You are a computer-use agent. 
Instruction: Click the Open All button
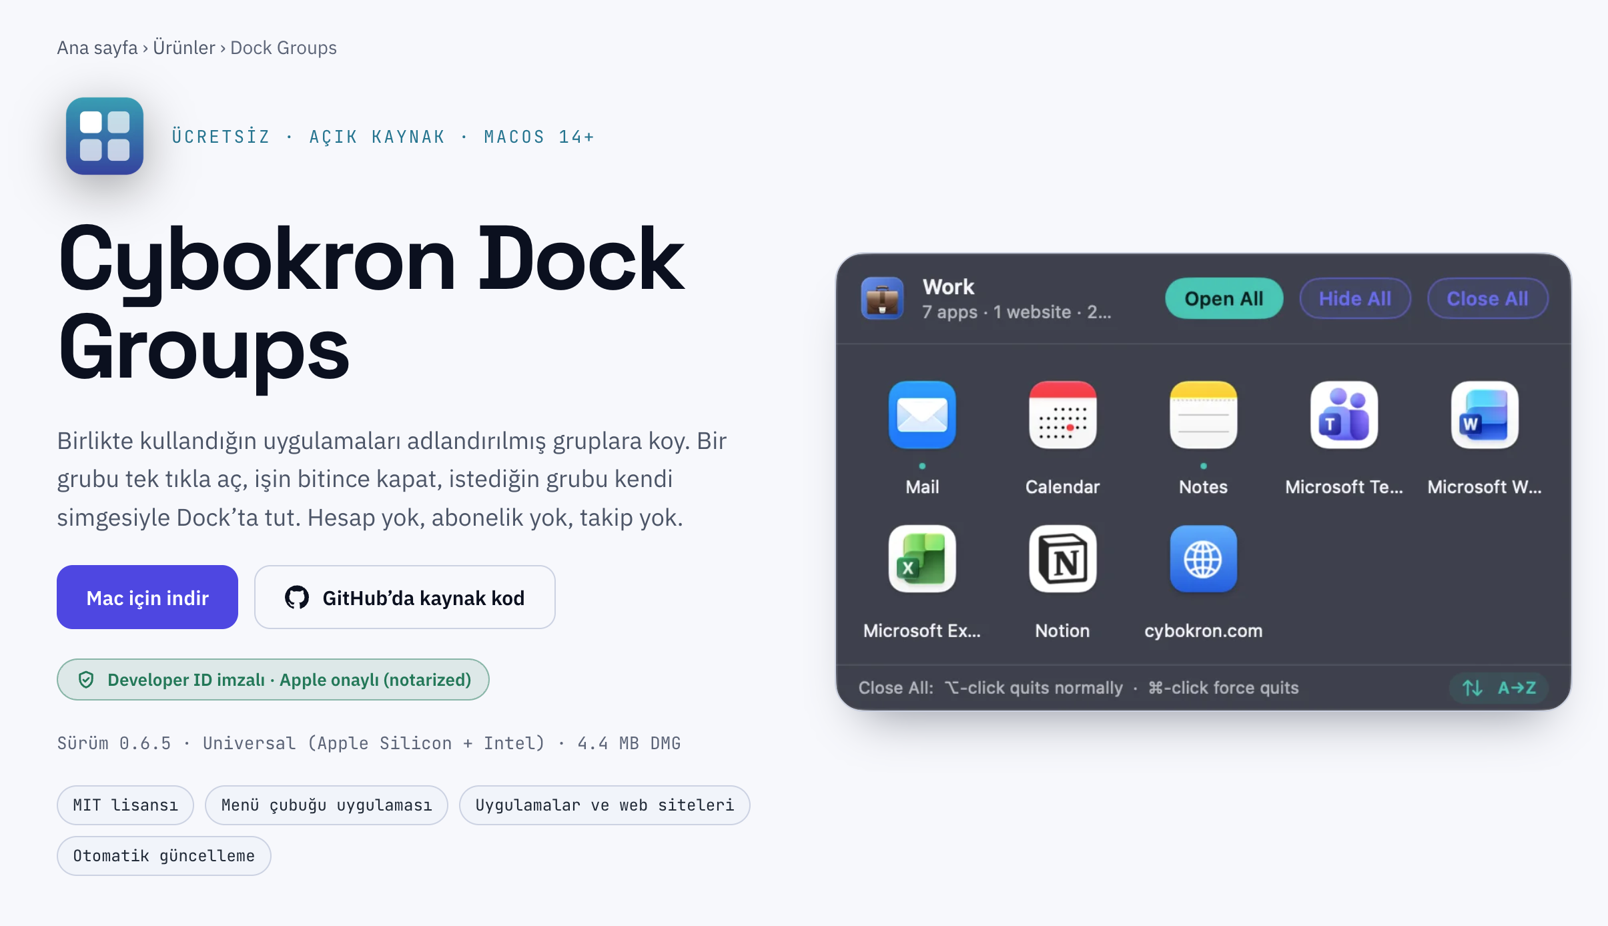[x=1224, y=298]
